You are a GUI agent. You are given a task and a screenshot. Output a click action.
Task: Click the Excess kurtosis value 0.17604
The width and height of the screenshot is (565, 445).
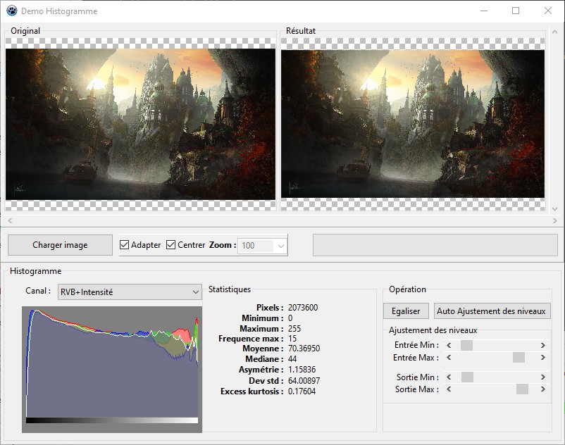coord(302,391)
